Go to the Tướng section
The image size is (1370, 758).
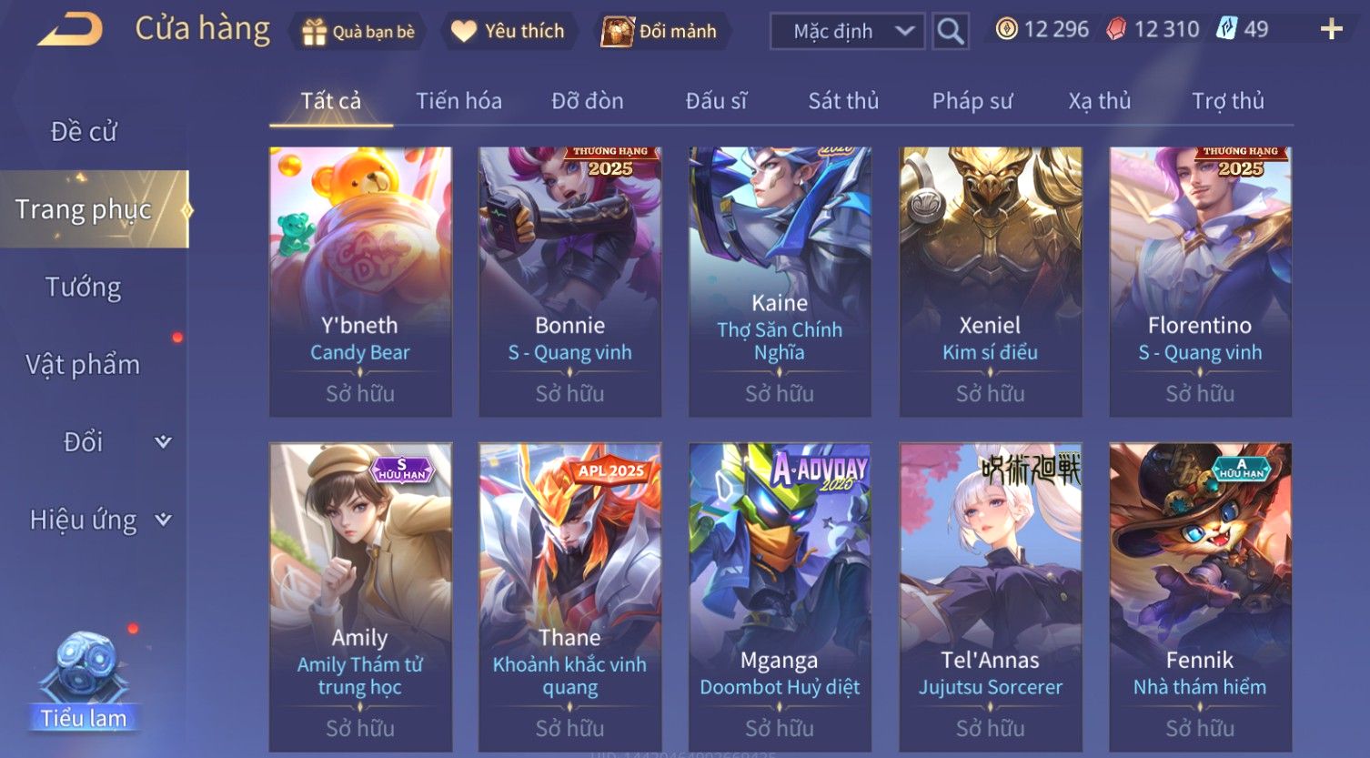(x=84, y=288)
